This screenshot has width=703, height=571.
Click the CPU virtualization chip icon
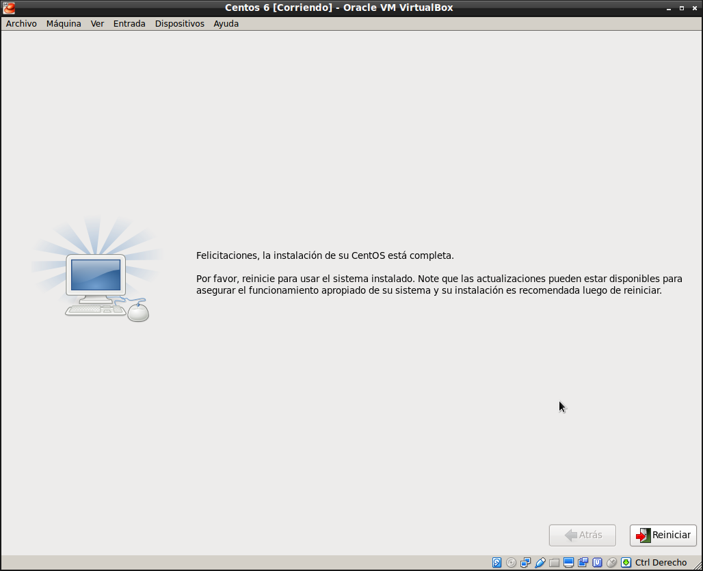tap(598, 563)
